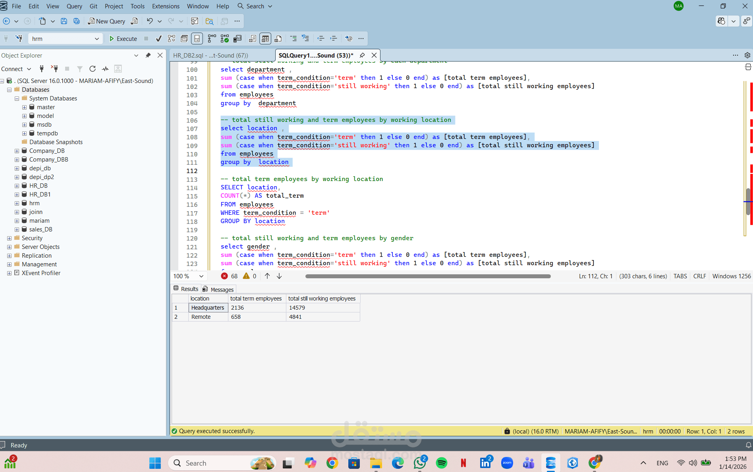
Task: Expand the HR_DB database node
Action: coord(17,186)
